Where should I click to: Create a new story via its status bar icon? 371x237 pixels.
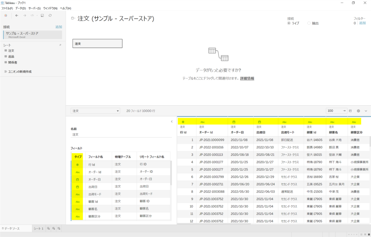pyautogui.click(x=58, y=228)
